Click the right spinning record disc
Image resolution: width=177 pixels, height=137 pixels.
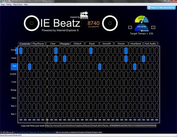click(110, 23)
